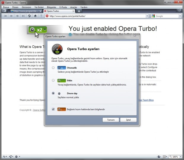Open the closed tabs trash icon

pos(179,10)
